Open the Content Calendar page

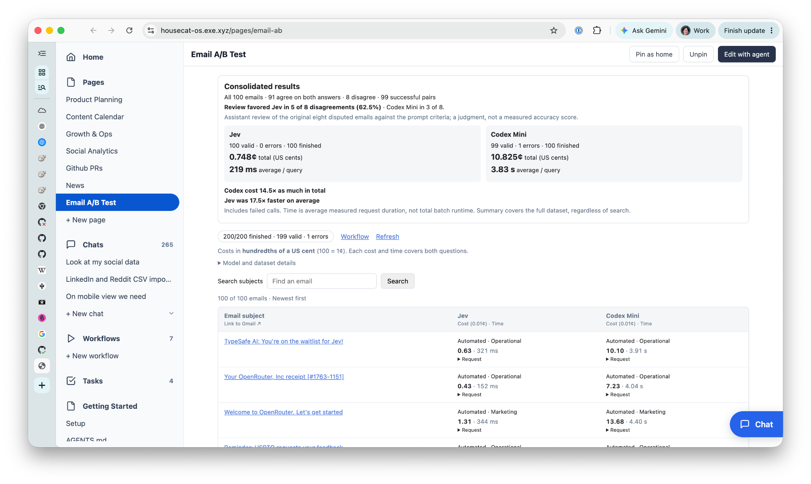coord(95,117)
